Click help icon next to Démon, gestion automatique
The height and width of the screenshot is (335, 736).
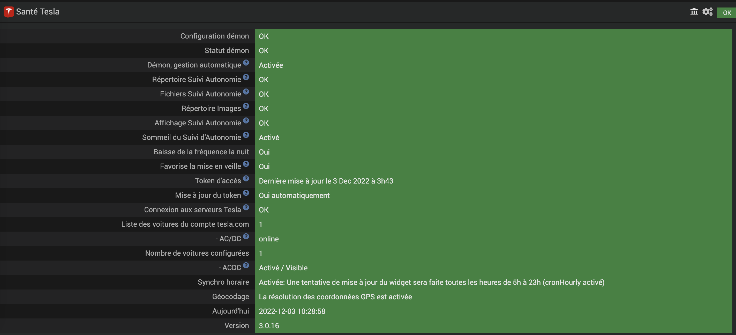click(246, 63)
